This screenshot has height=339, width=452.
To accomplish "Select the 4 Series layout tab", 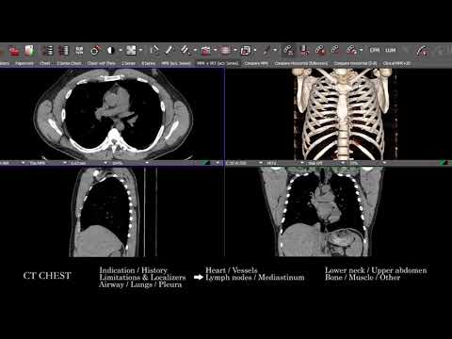I will pos(148,63).
